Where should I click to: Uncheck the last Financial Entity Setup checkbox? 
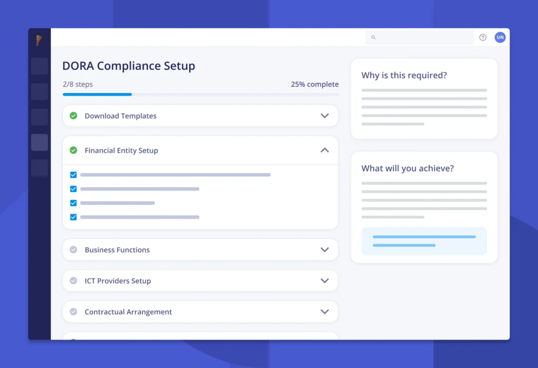74,217
